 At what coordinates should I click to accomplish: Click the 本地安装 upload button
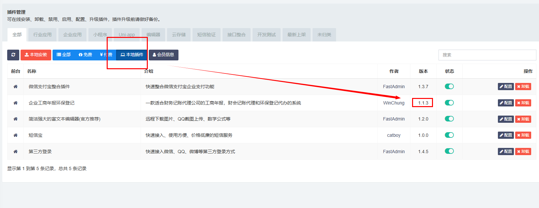tap(36, 55)
